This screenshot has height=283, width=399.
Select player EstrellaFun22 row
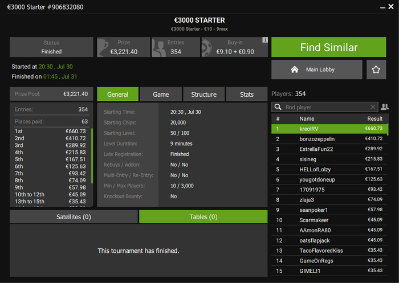click(x=329, y=149)
